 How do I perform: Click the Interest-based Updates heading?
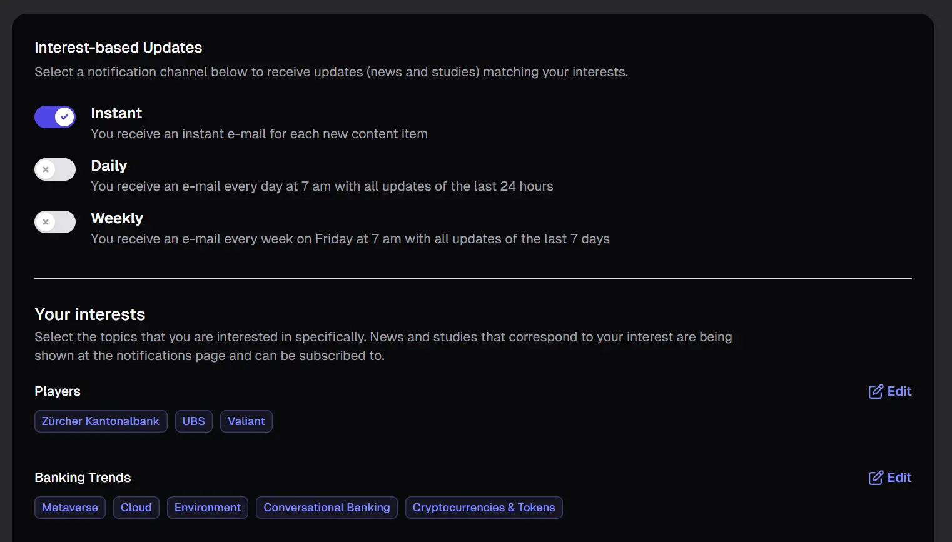[x=118, y=48]
